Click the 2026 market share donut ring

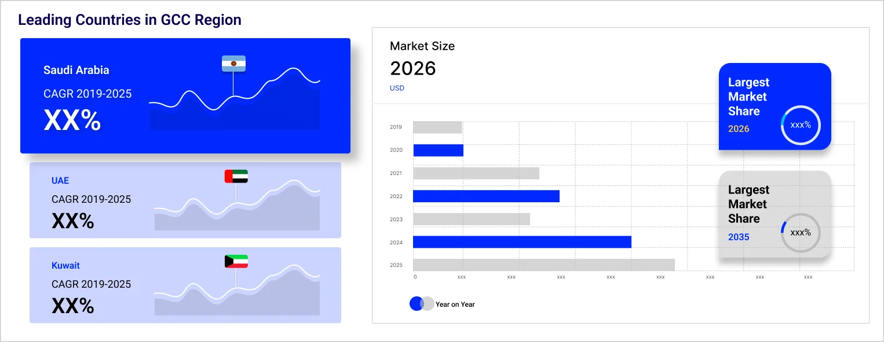pos(801,125)
